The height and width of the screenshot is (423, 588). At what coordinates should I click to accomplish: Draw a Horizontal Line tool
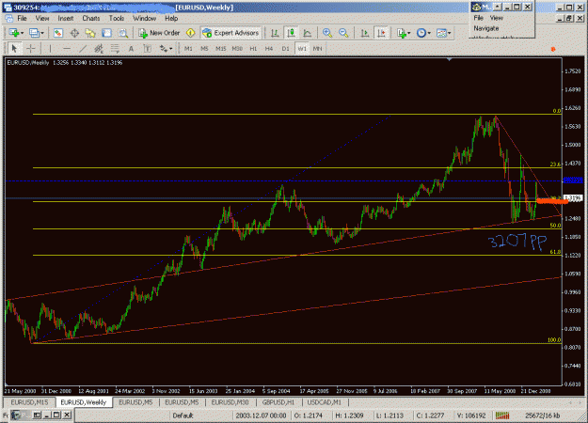[67, 48]
